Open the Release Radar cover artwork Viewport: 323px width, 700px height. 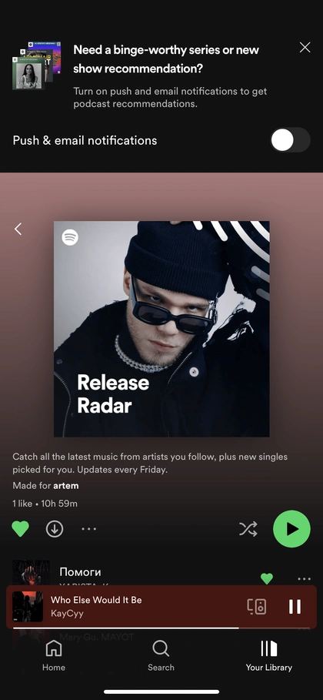pyautogui.click(x=161, y=329)
